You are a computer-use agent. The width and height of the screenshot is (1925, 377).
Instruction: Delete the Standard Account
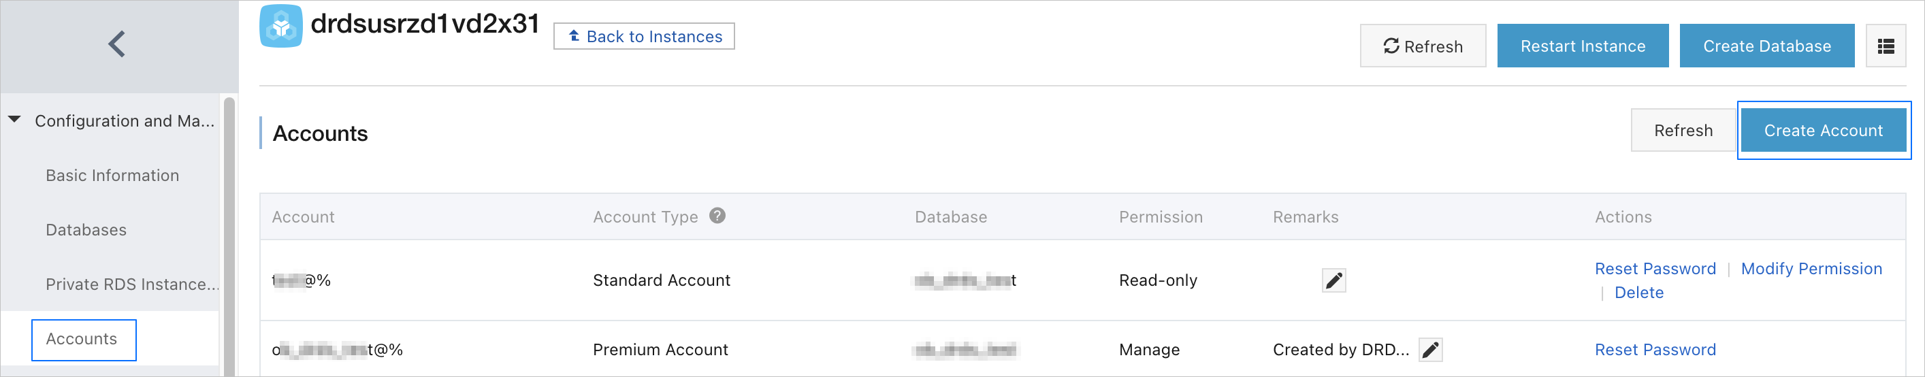coord(1639,293)
